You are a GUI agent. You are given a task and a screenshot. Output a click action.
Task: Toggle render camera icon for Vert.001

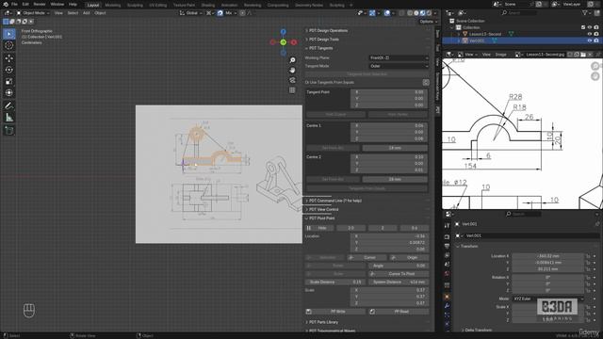coord(596,40)
